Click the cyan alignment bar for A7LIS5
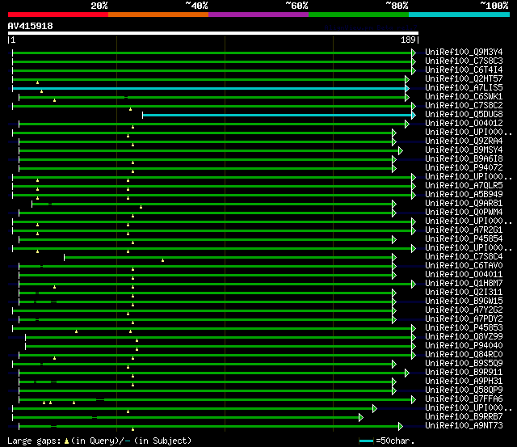 pyautogui.click(x=208, y=88)
